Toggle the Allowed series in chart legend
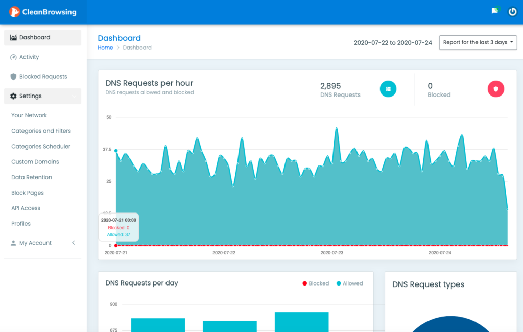This screenshot has width=523, height=332. click(349, 283)
